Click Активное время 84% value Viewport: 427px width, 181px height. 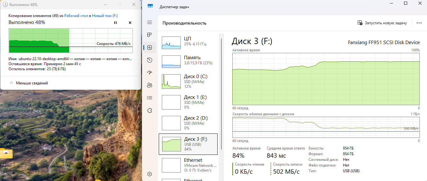[x=238, y=156]
